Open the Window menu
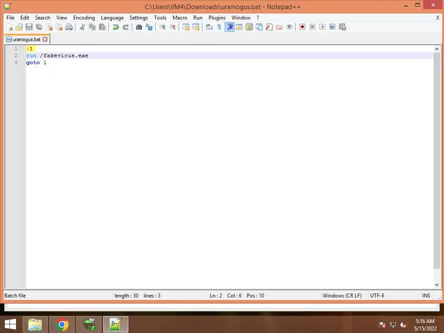 tap(241, 17)
